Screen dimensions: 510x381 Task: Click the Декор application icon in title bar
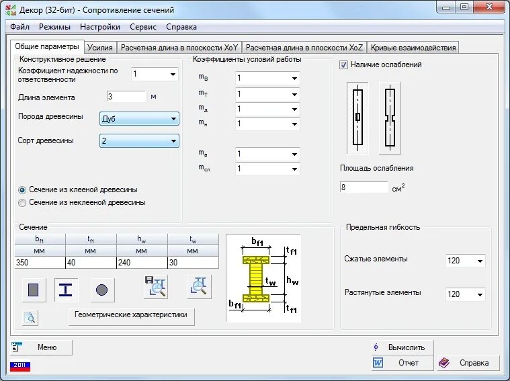click(11, 10)
